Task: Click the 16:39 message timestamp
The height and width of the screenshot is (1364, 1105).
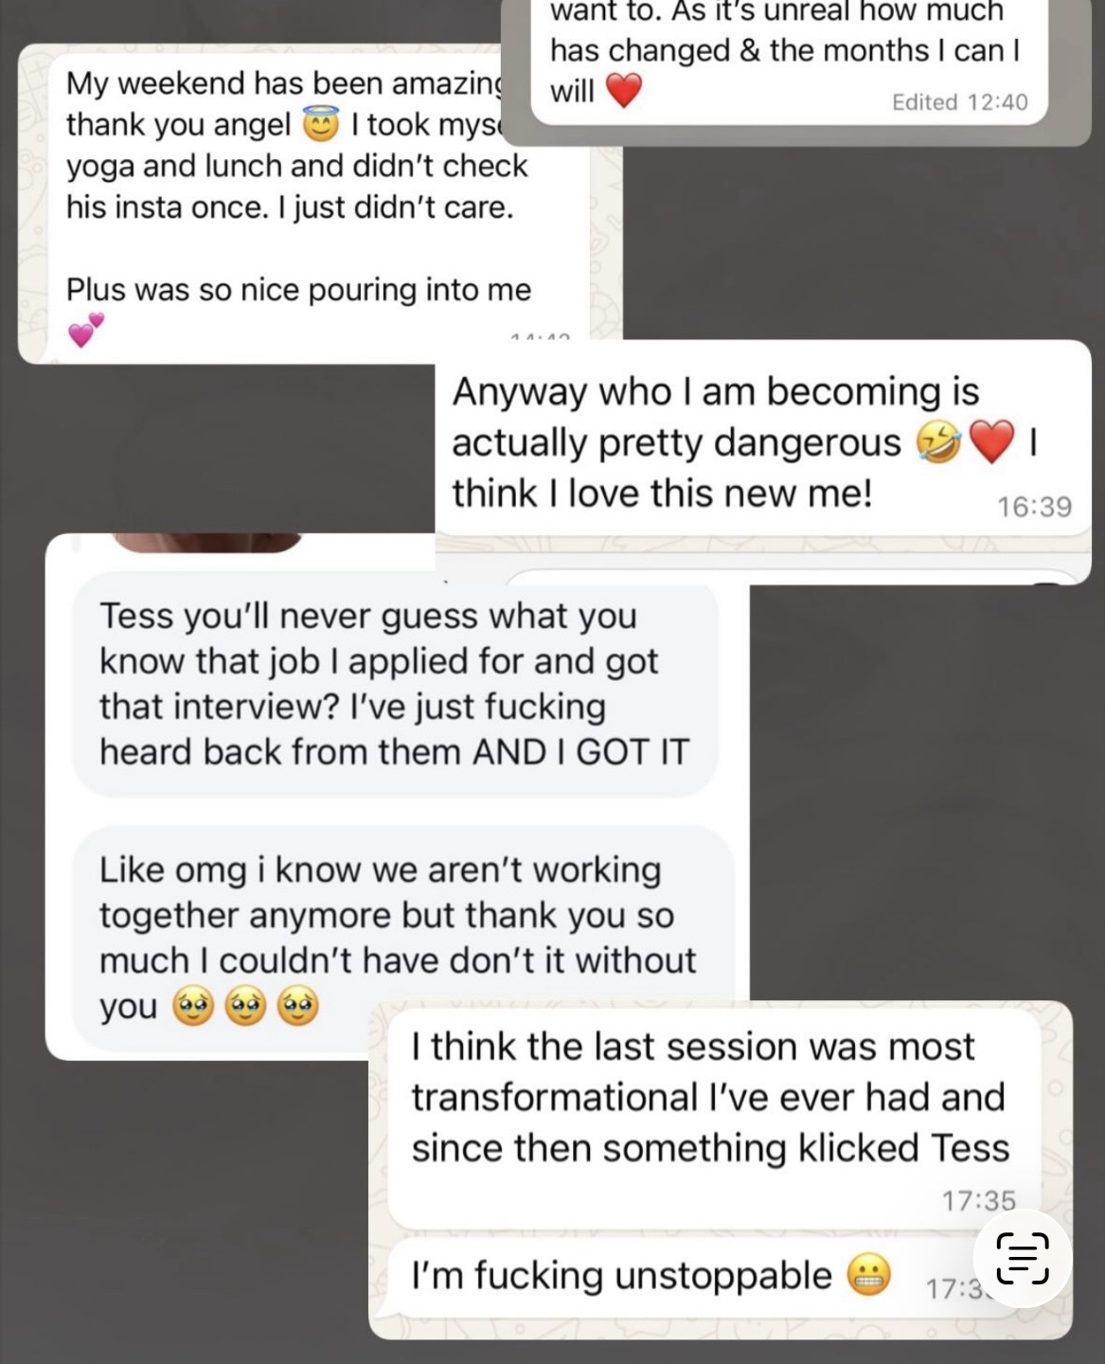Action: pos(1034,507)
